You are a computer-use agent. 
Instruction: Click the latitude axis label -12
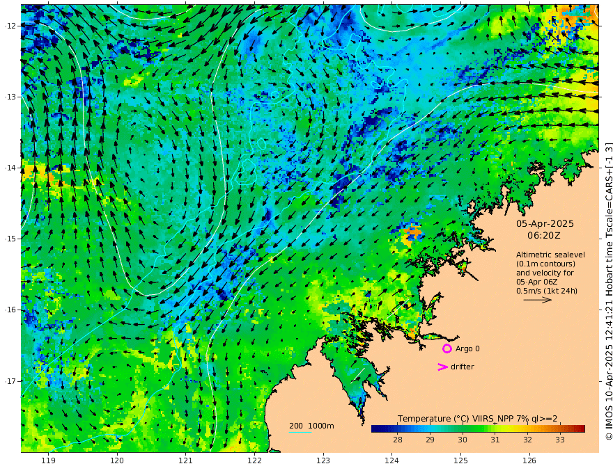10,26
